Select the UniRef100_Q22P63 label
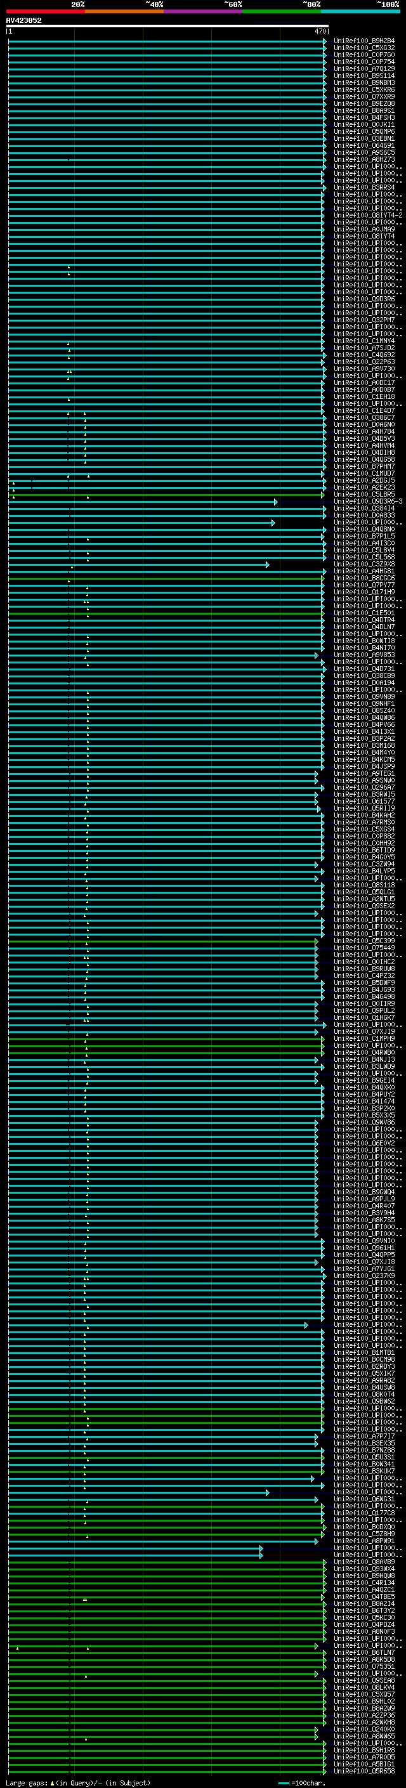The height and width of the screenshot is (1788, 406). 364,362
